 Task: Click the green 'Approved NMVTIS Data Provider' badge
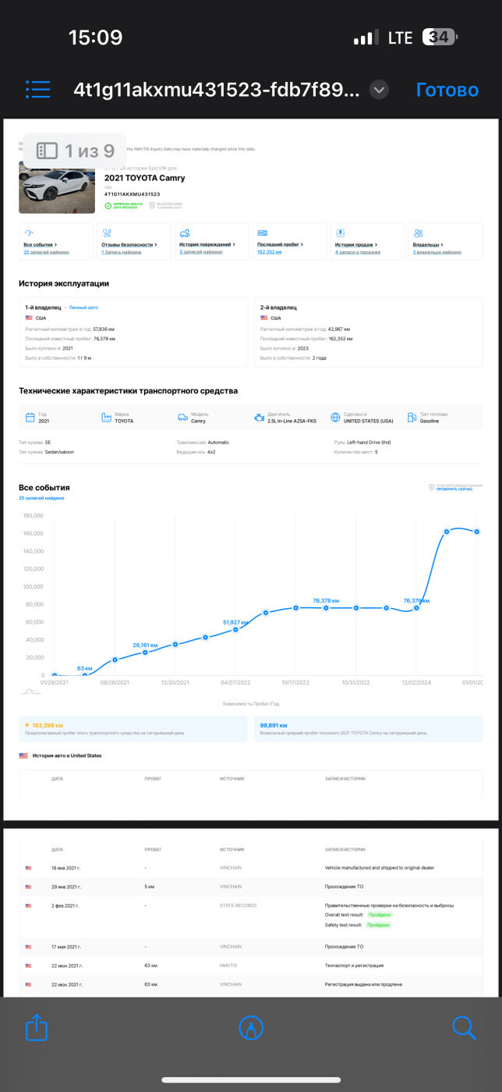coord(123,205)
